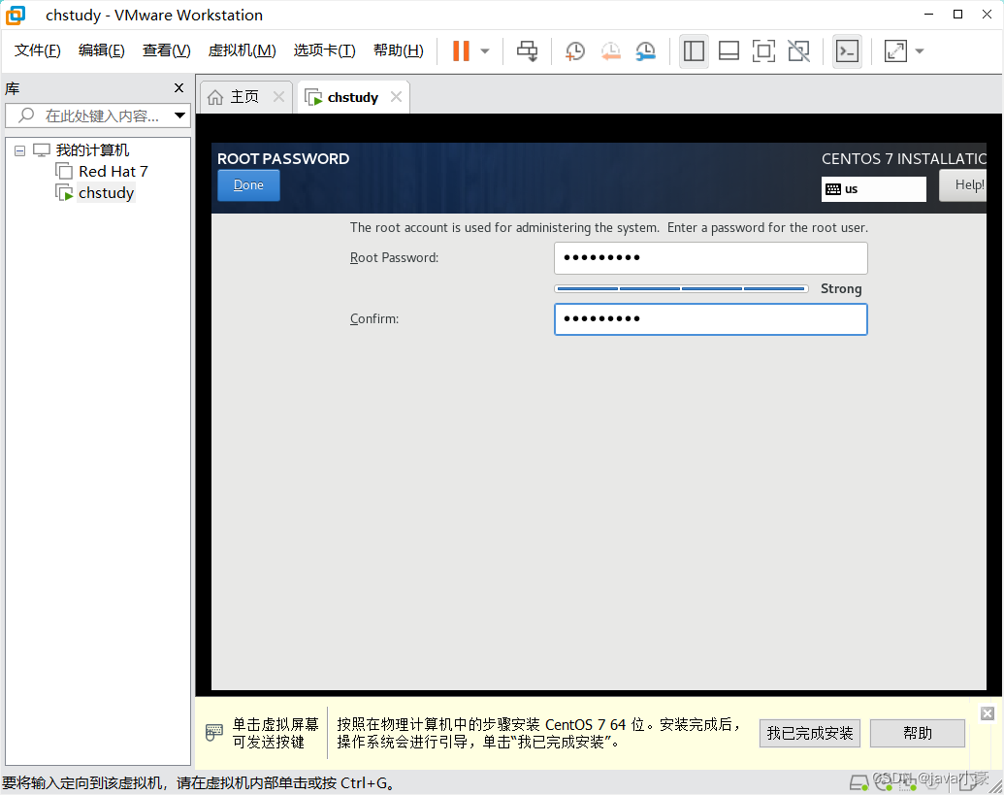Image resolution: width=1004 pixels, height=795 pixels.
Task: Click the home icon on 主页 tab
Action: [215, 97]
